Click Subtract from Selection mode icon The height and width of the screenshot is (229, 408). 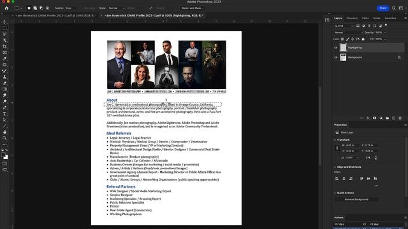(41, 8)
